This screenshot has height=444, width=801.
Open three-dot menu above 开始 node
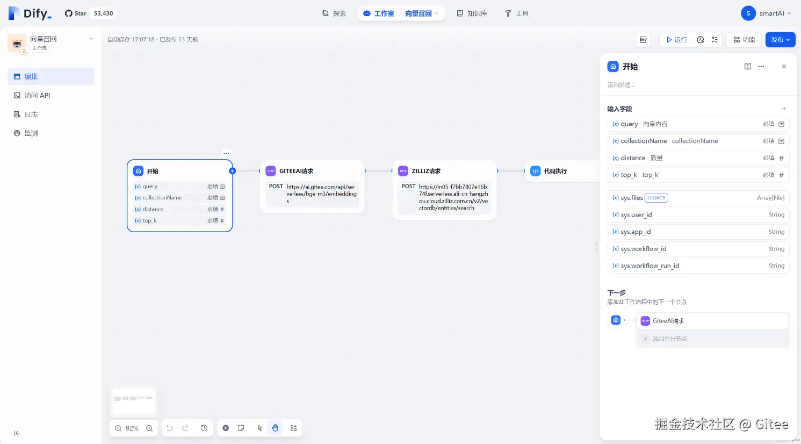pos(226,153)
